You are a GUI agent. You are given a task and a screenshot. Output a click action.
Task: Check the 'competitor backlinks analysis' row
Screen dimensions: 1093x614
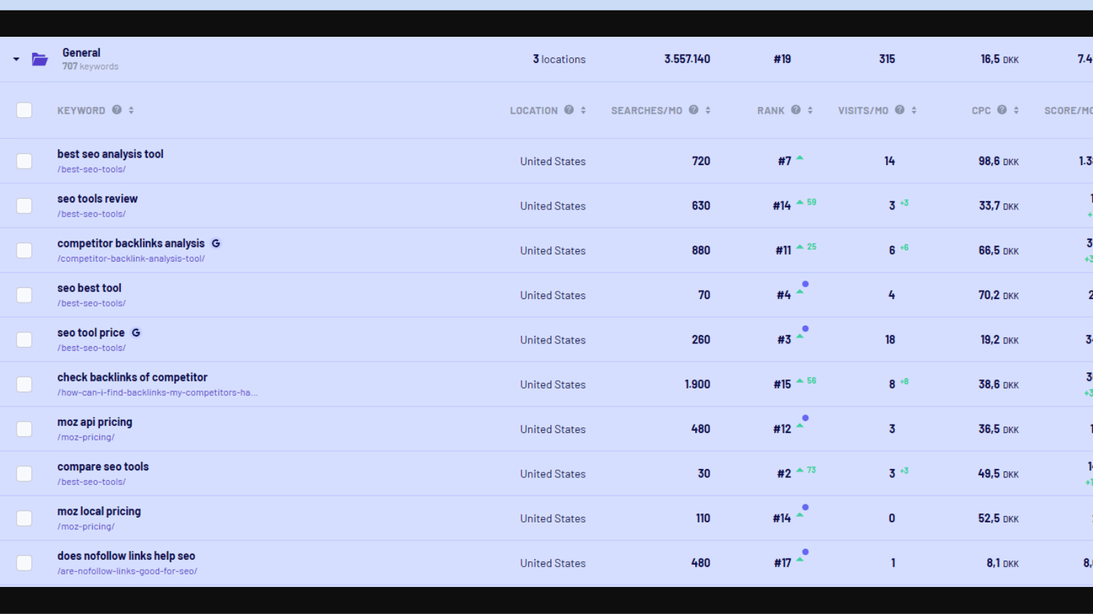coord(24,250)
